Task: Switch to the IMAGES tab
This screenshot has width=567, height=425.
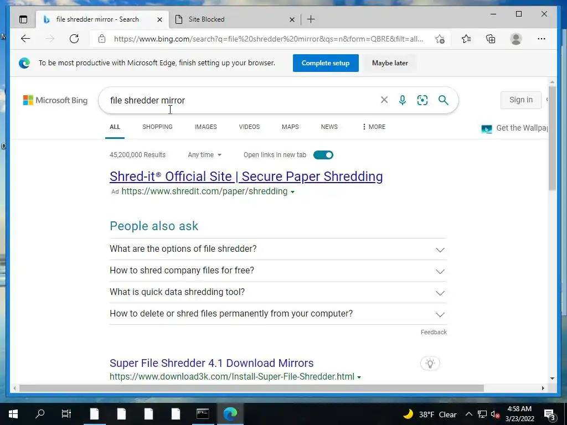Action: click(206, 127)
